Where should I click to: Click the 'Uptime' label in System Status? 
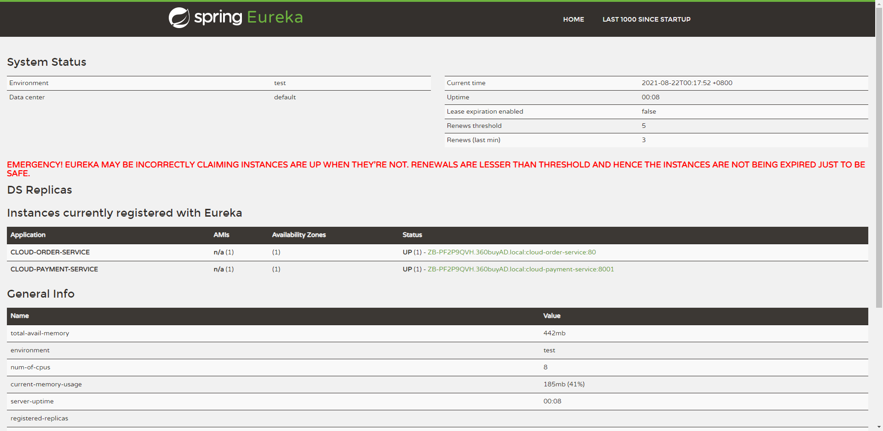pyautogui.click(x=458, y=97)
